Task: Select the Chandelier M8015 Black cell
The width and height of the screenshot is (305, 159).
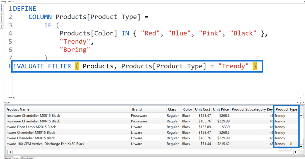Action: [68, 133]
